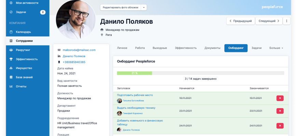Delete the 'Подготовить рабочее место' task

(280, 98)
